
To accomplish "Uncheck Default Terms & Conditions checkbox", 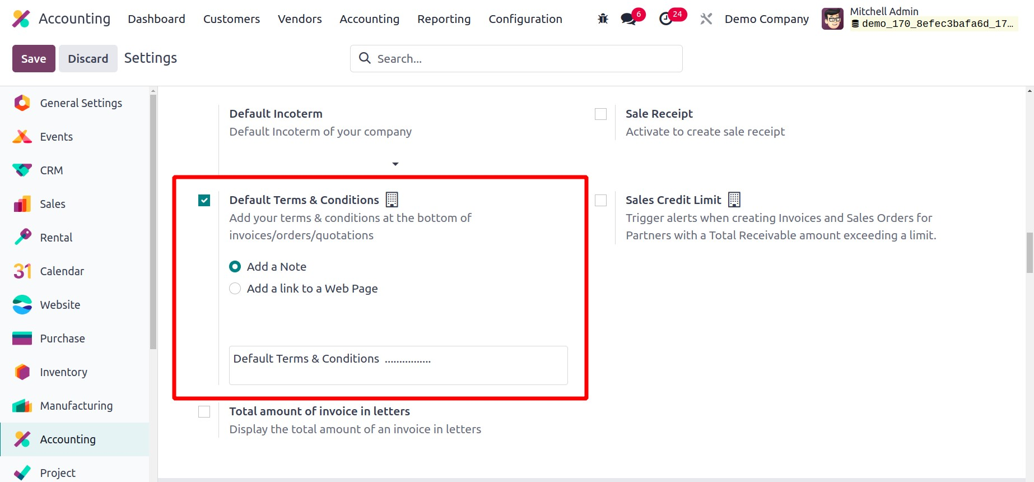I will 204,200.
